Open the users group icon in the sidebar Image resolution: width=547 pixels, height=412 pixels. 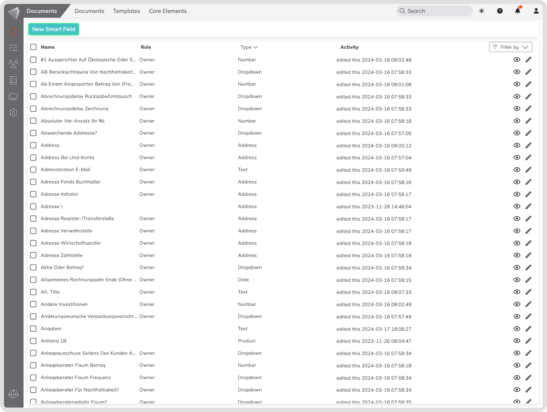(x=14, y=64)
